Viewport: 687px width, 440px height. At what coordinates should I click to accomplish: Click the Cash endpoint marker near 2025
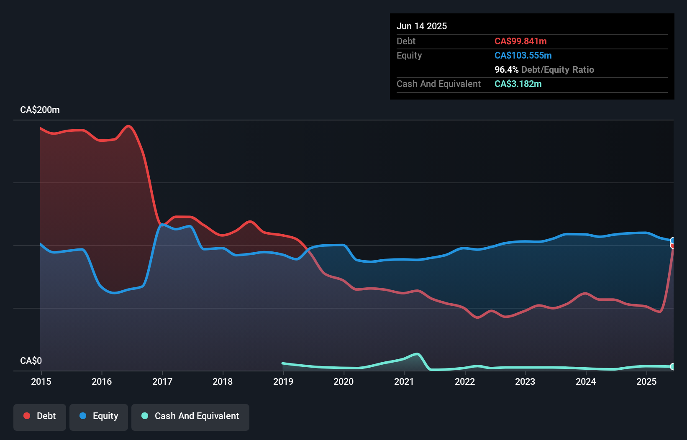673,366
